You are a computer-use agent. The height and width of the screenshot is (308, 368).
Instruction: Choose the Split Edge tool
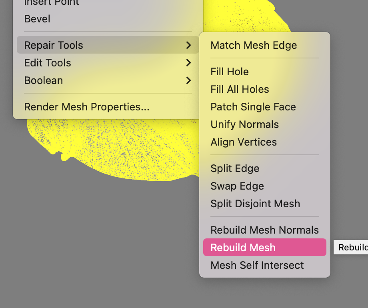click(235, 168)
